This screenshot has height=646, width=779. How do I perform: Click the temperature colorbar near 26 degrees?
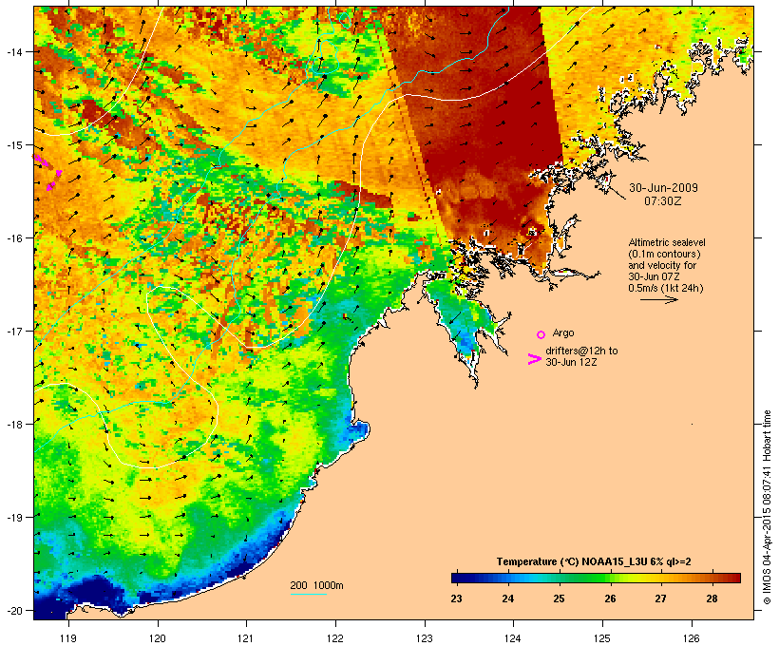click(610, 578)
